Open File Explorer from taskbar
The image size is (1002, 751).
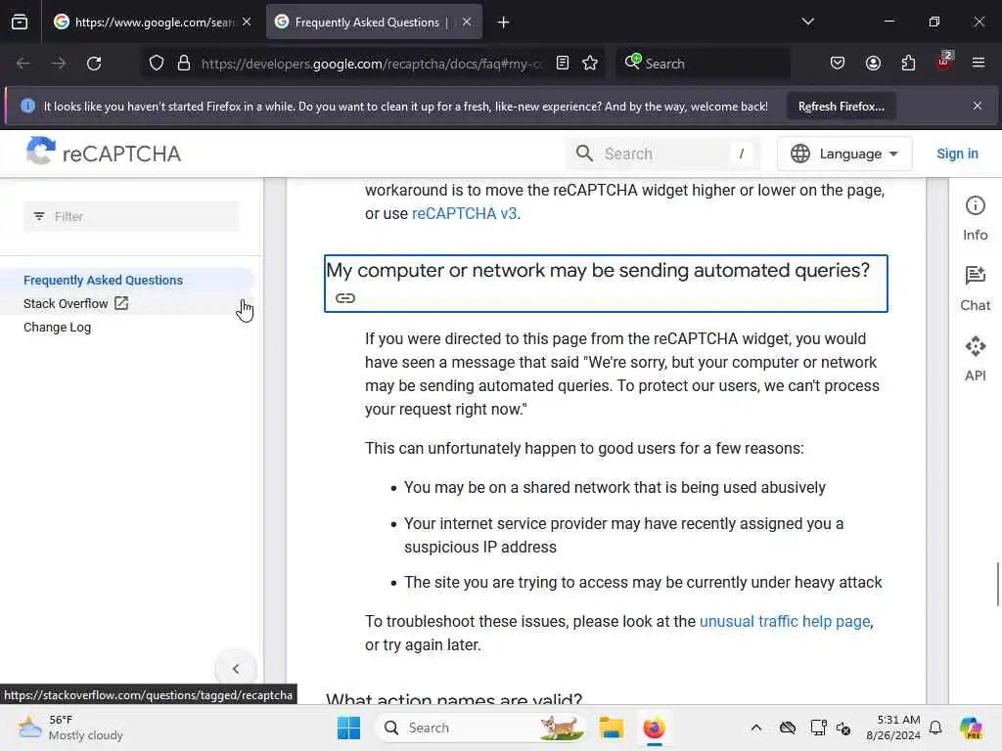point(611,728)
